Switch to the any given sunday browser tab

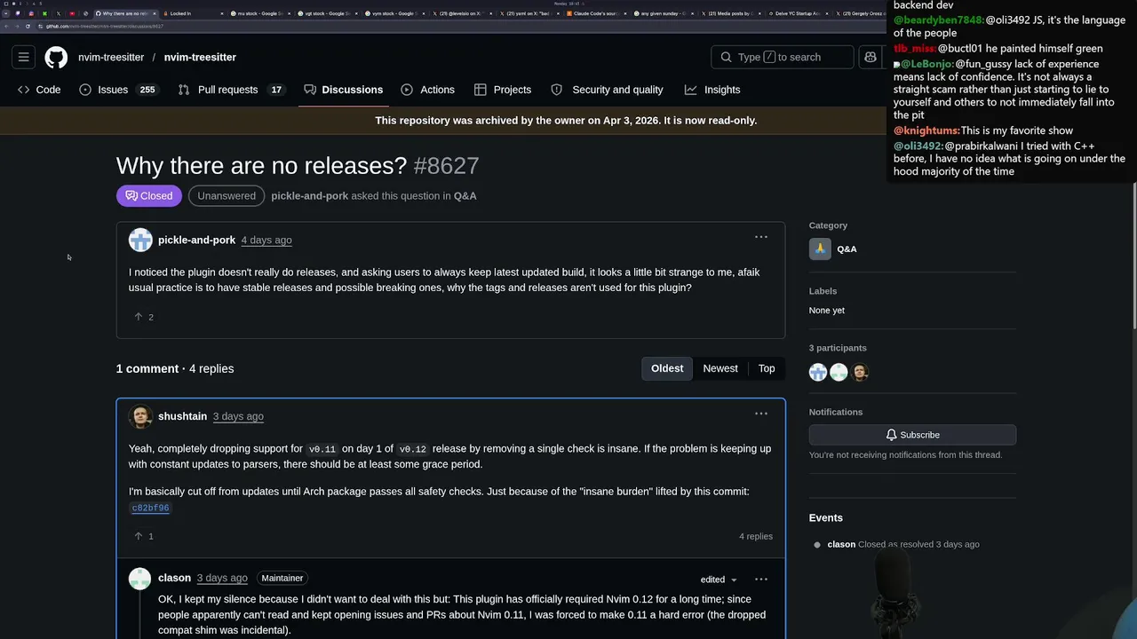(664, 13)
